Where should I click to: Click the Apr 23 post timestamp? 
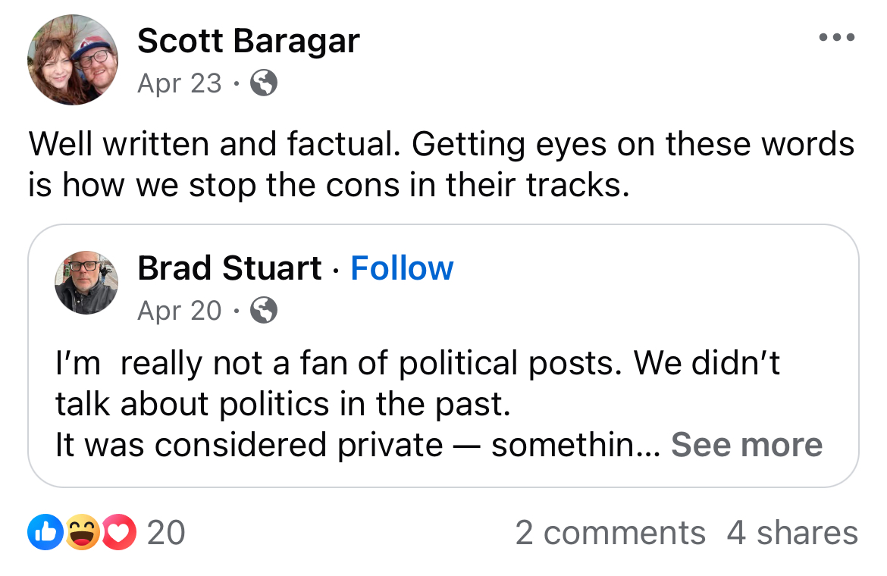click(180, 83)
